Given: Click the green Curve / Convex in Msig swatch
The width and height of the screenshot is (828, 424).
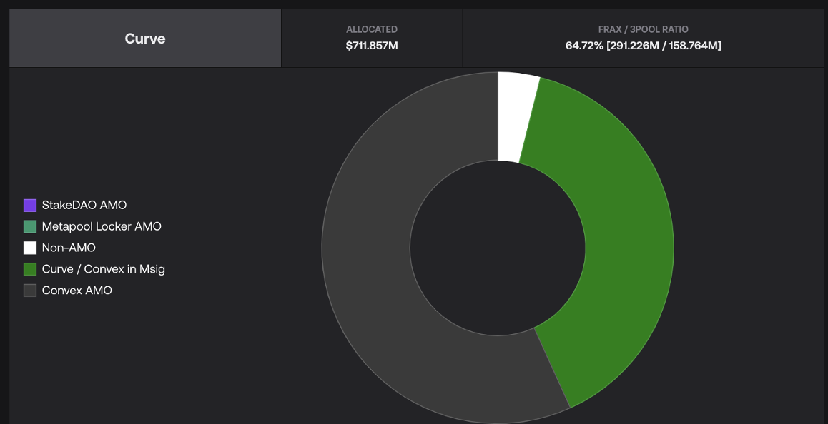Looking at the screenshot, I should [x=30, y=270].
